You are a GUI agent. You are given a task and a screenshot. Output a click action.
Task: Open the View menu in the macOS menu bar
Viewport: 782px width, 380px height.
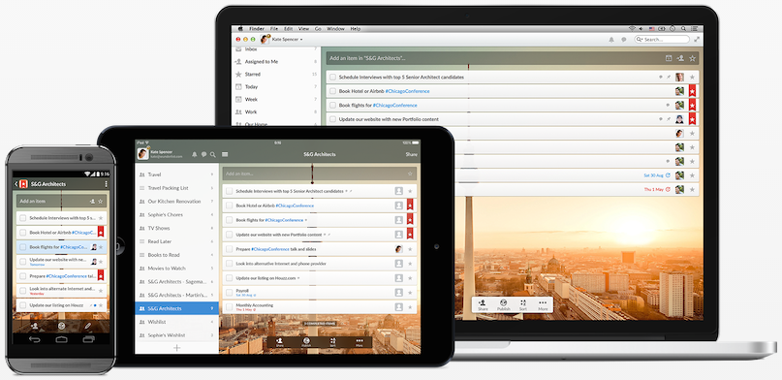pyautogui.click(x=303, y=29)
